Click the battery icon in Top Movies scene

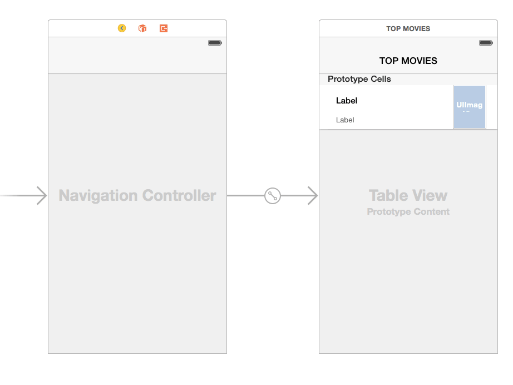click(486, 43)
